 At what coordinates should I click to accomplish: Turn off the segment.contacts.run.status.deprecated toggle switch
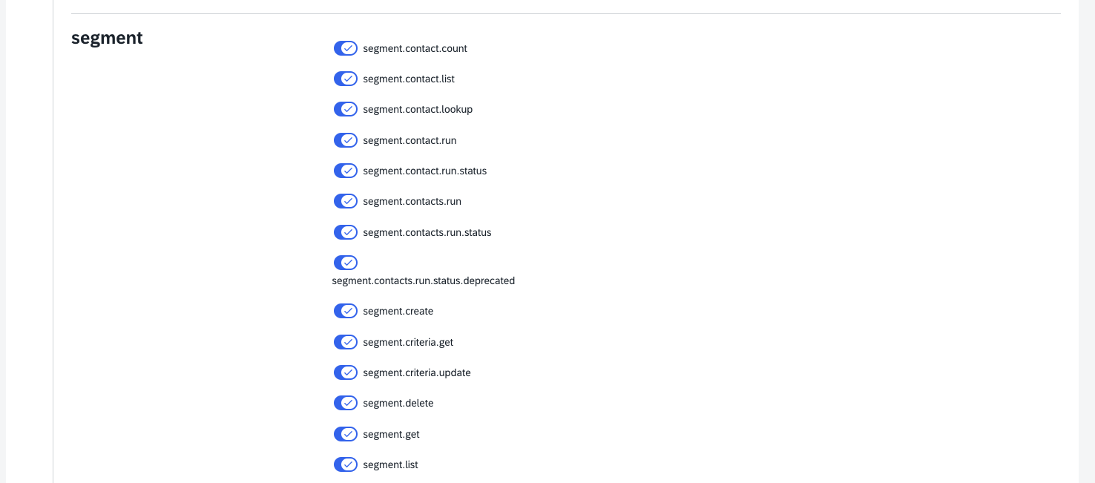click(346, 263)
